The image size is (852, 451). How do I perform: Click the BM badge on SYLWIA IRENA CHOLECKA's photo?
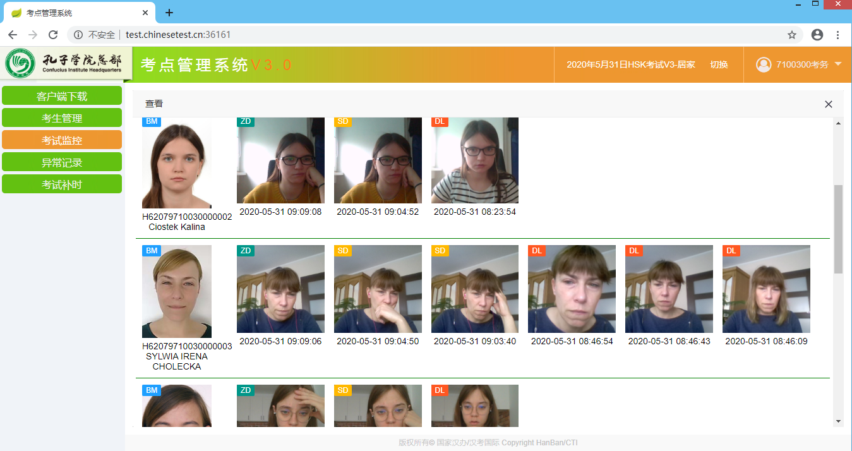click(x=152, y=251)
